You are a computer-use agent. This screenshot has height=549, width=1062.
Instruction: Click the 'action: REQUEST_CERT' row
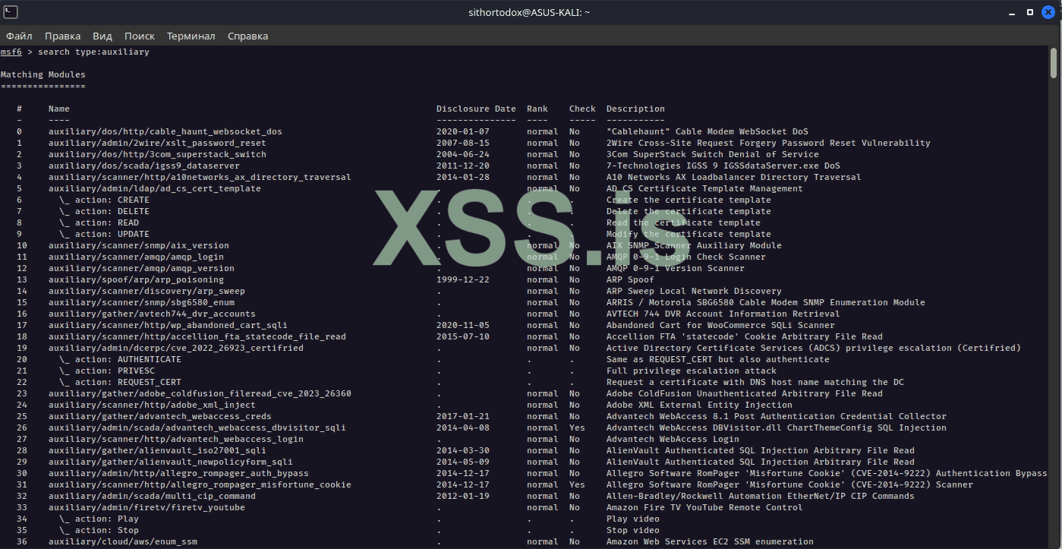(x=120, y=382)
